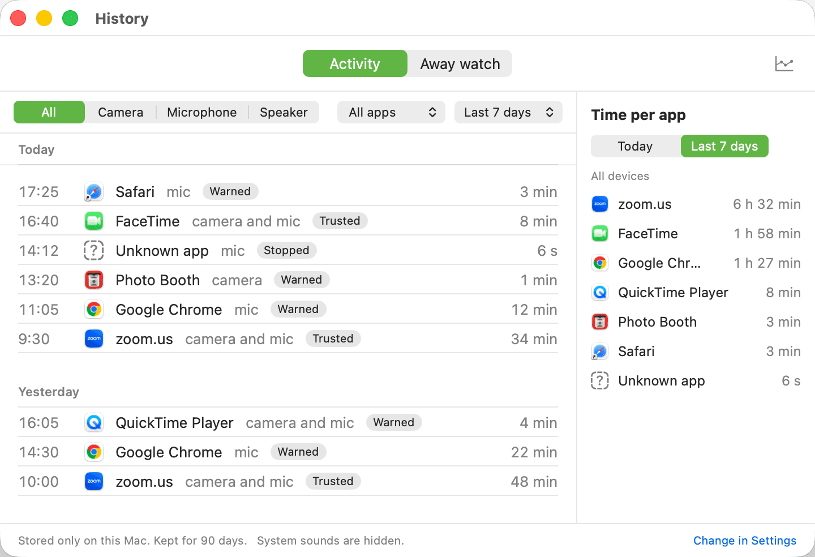The image size is (815, 557).
Task: Filter the activity list by Speaker
Action: tap(284, 112)
